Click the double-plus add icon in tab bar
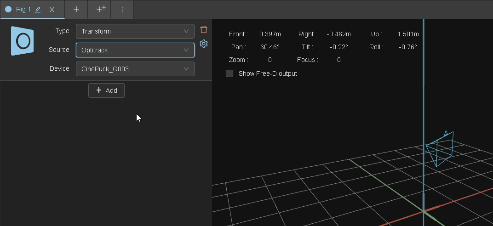Screen dimensions: 493x226 tap(101, 9)
